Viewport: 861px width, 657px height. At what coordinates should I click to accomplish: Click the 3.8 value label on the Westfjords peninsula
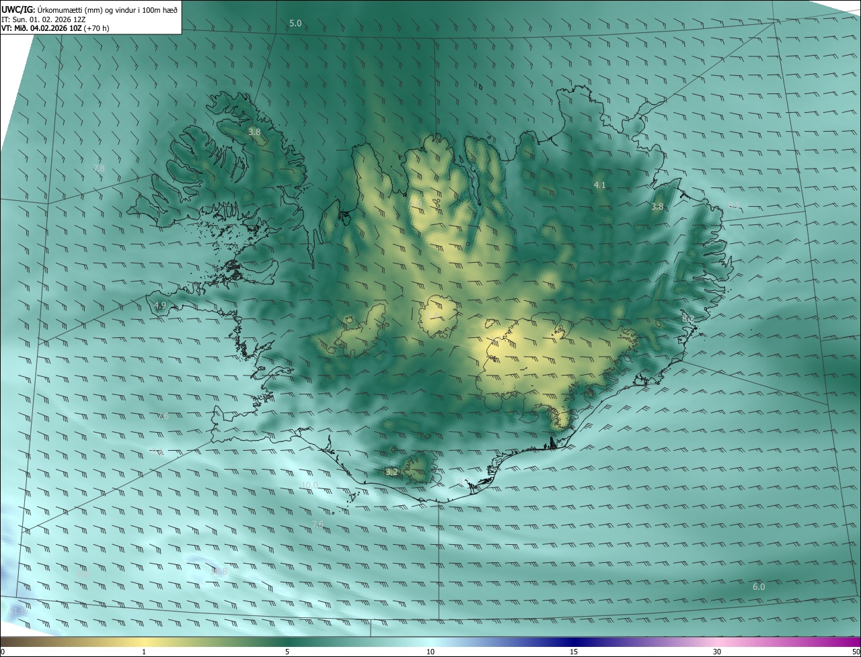(254, 132)
